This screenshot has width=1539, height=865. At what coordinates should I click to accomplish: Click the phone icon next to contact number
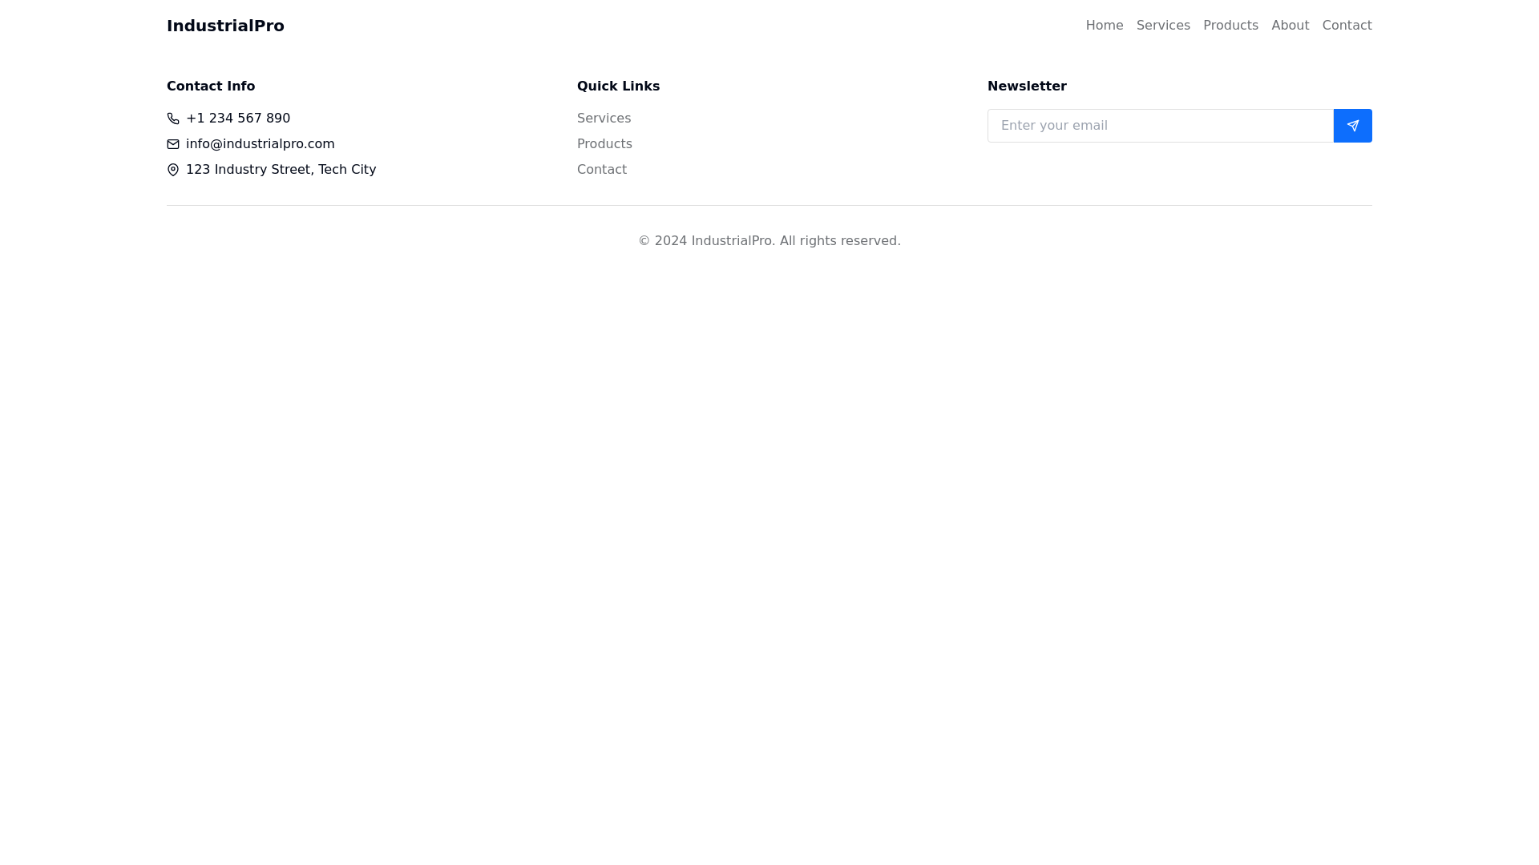tap(173, 119)
